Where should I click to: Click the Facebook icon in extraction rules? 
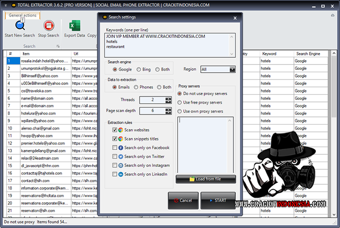pyautogui.click(x=120, y=147)
